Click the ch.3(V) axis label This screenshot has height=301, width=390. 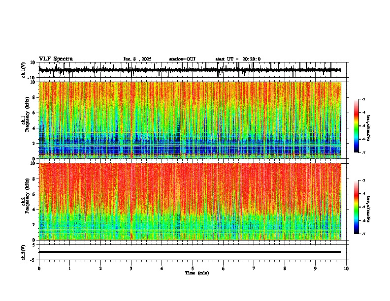tap(24, 252)
